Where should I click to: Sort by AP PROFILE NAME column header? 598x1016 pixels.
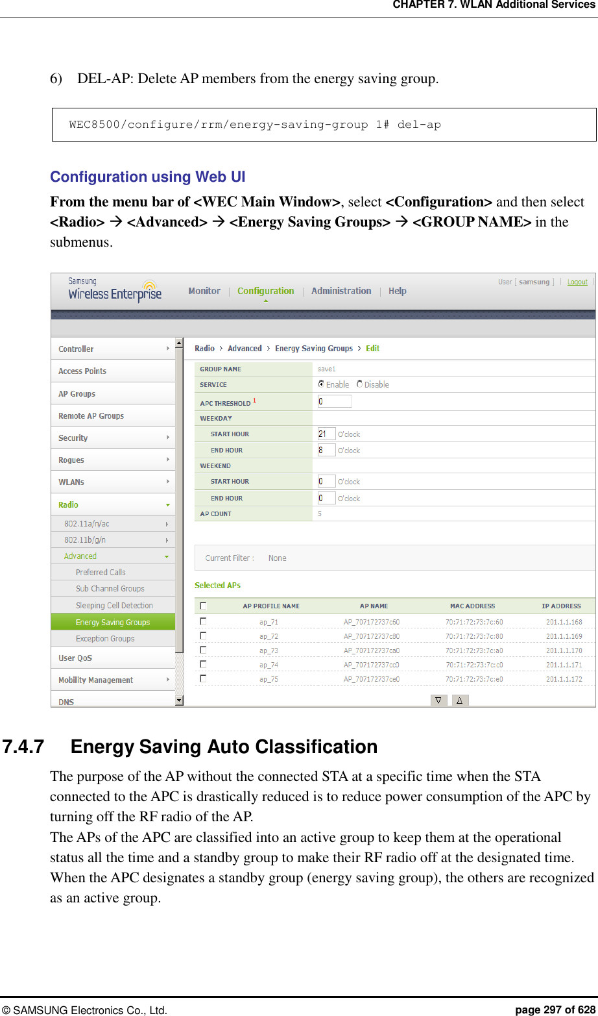[271, 606]
